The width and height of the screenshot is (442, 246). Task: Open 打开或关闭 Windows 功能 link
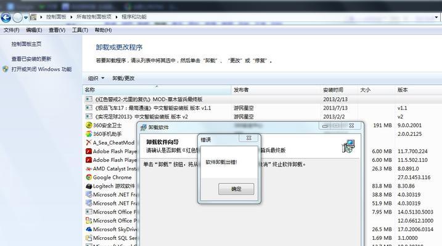(41, 69)
